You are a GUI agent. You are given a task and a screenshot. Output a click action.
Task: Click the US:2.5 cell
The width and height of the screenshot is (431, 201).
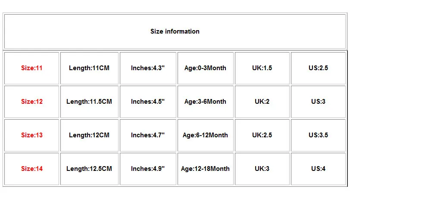click(x=319, y=68)
